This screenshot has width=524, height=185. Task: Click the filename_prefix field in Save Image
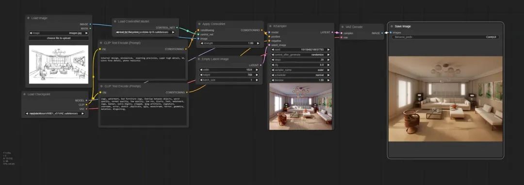[446, 37]
